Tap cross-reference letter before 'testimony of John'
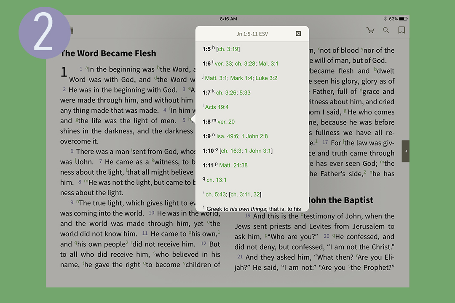This screenshot has width=455, height=303. tap(302, 215)
